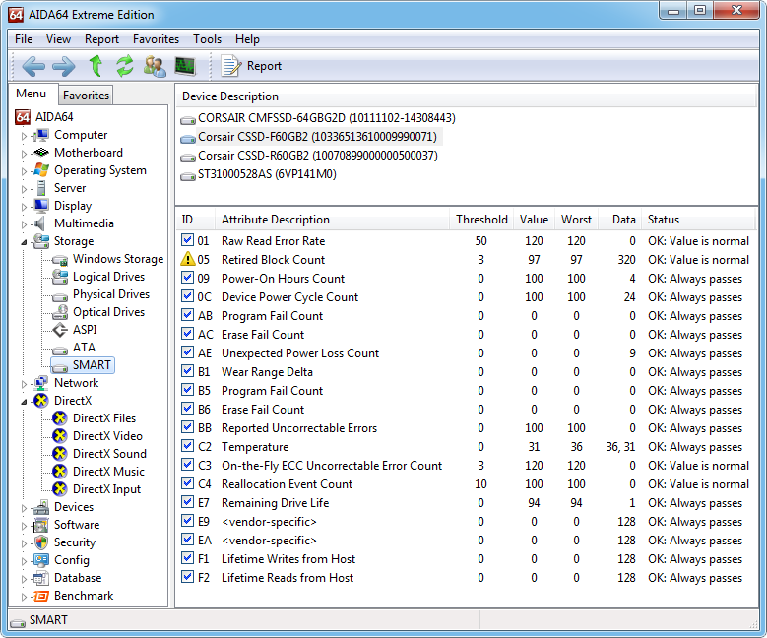Click the Device Description column header
767x638 pixels.
tap(466, 96)
